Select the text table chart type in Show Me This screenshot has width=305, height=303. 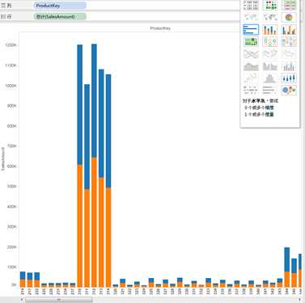251,6
